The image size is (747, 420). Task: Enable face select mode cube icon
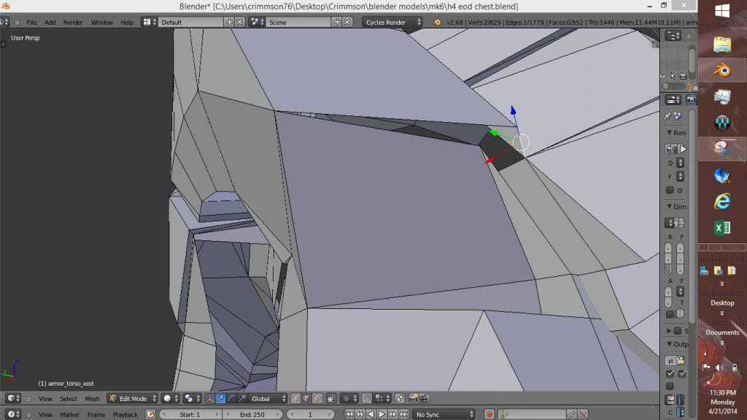pos(317,399)
